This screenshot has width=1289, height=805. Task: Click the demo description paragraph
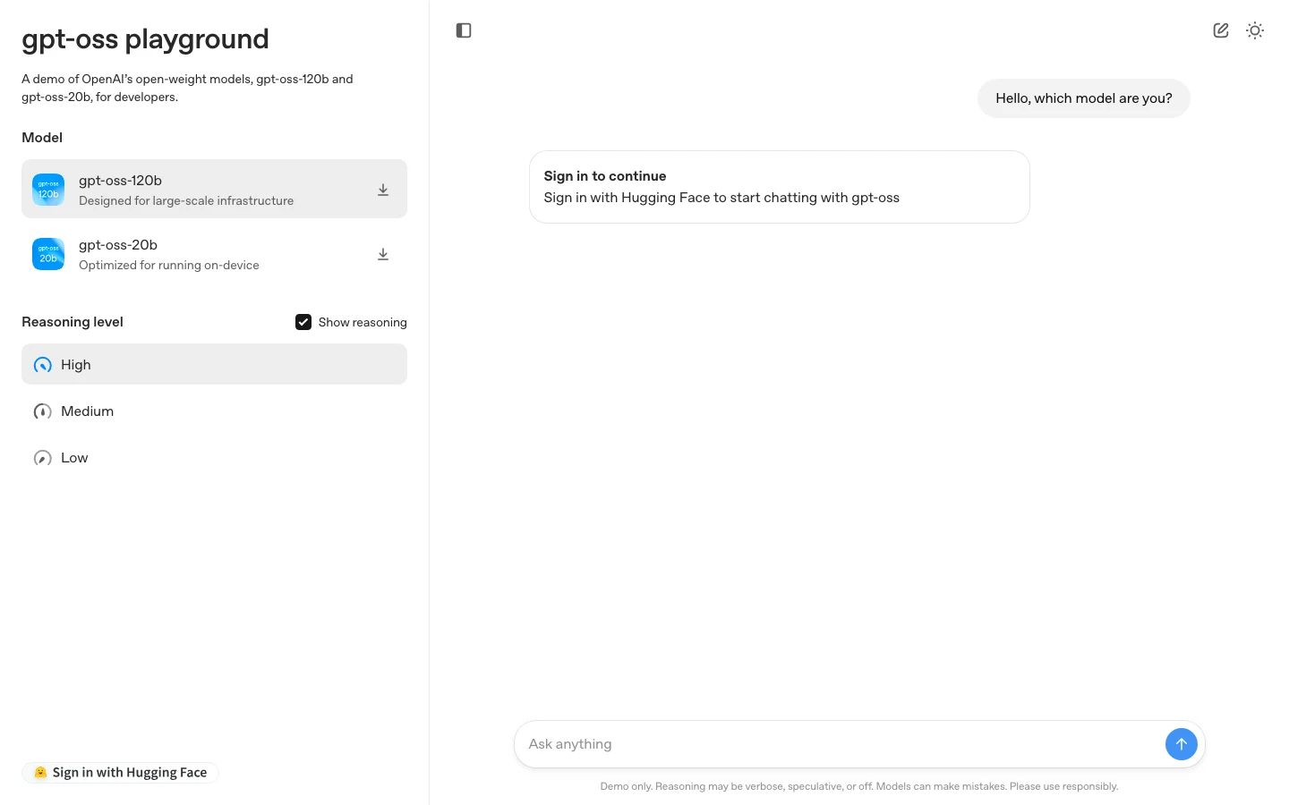pos(187,88)
